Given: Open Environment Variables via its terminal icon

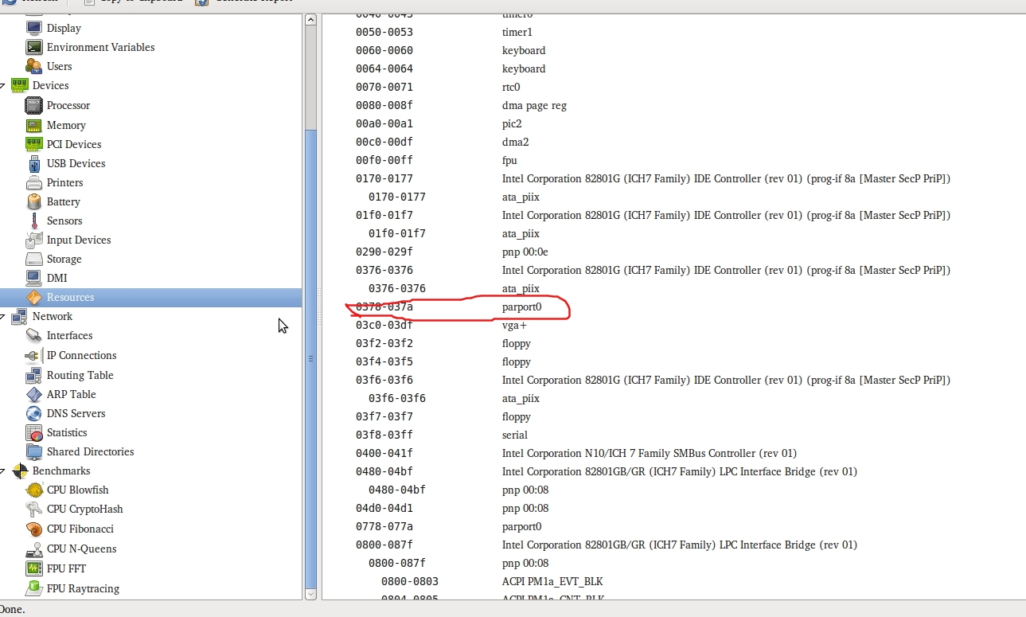Looking at the screenshot, I should click(x=33, y=47).
